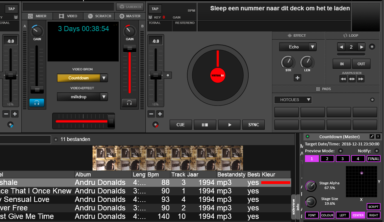
Task: Increase left deck pitch with plus
Action: (15, 114)
